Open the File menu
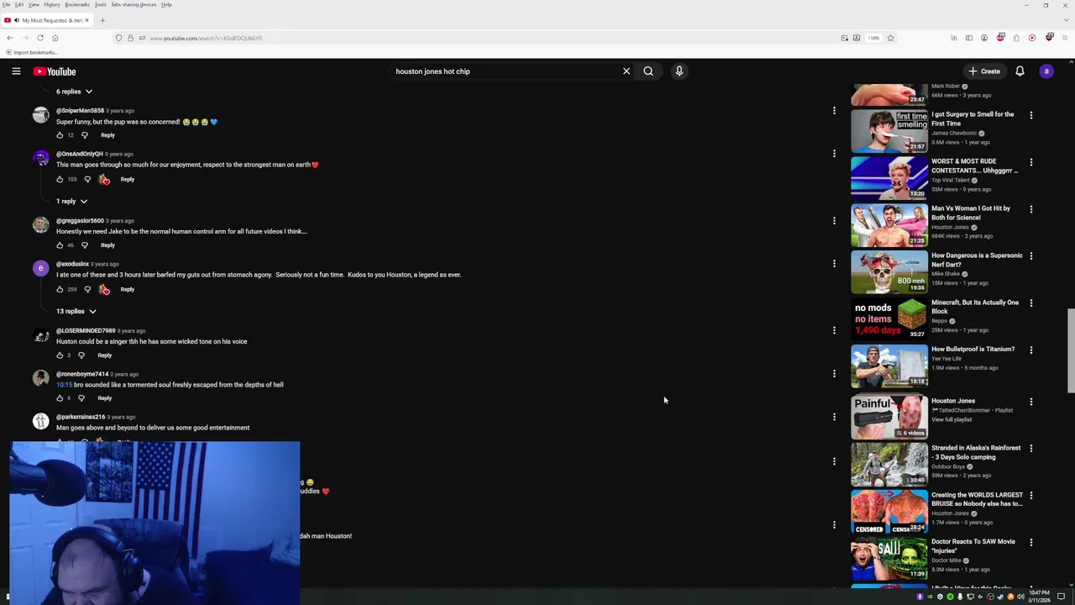1075x605 pixels. pos(6,5)
